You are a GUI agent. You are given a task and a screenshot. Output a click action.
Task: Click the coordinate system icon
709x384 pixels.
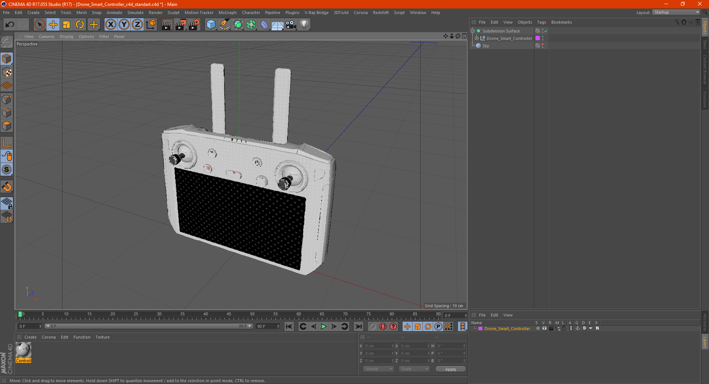click(x=151, y=25)
